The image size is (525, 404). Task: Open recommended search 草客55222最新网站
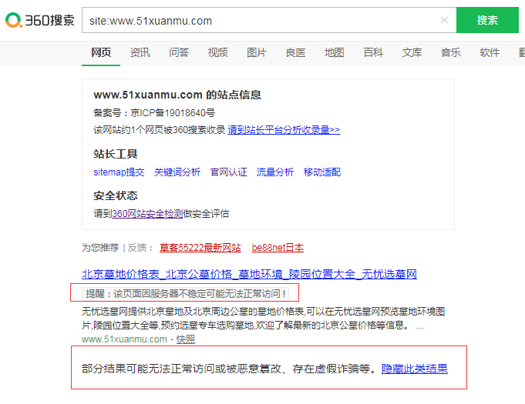coord(200,248)
